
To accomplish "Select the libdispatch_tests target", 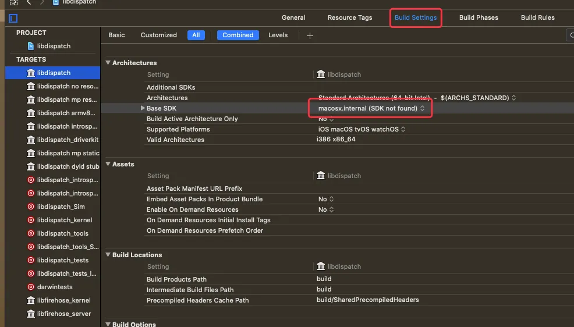I will [x=58, y=261].
